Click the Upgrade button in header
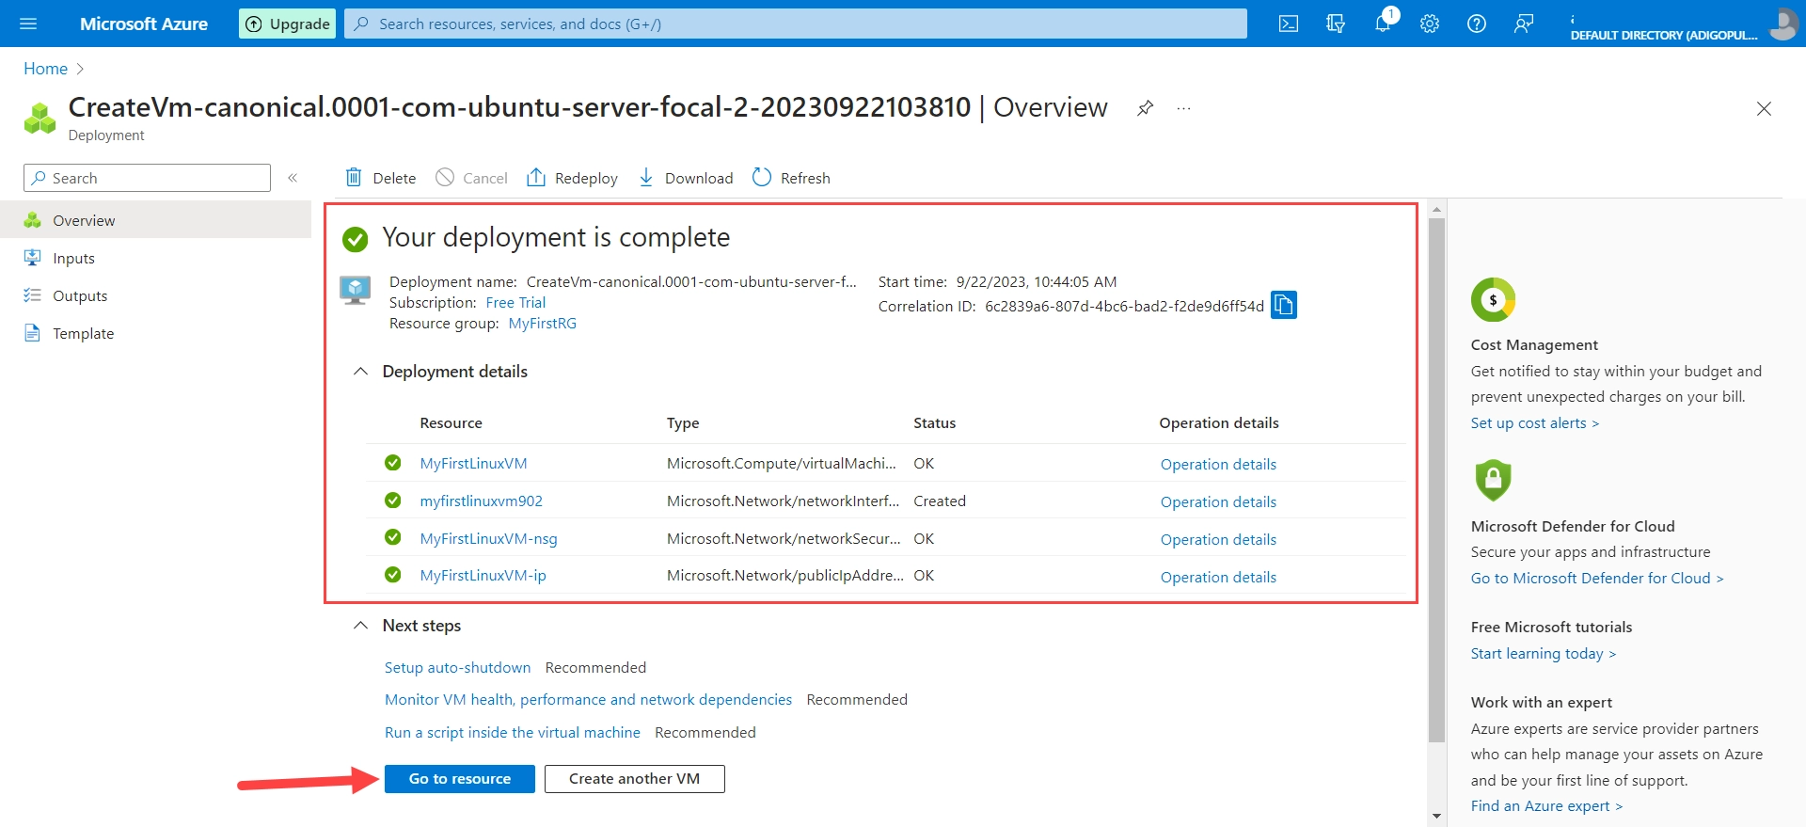The image size is (1806, 827). point(288,24)
